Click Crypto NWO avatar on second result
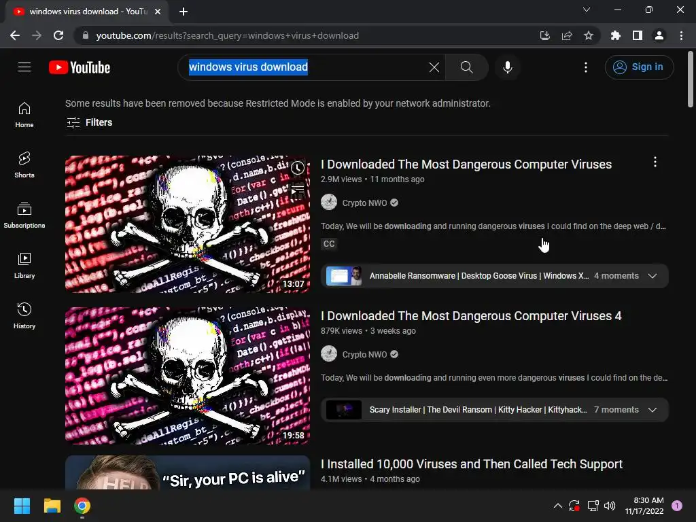 pos(329,353)
